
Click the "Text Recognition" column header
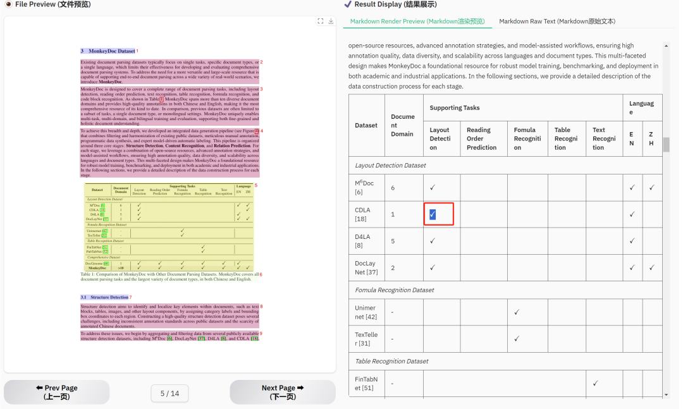604,138
